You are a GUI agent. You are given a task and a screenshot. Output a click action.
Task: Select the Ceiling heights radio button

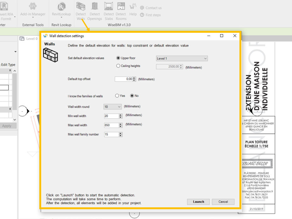(x=118, y=66)
